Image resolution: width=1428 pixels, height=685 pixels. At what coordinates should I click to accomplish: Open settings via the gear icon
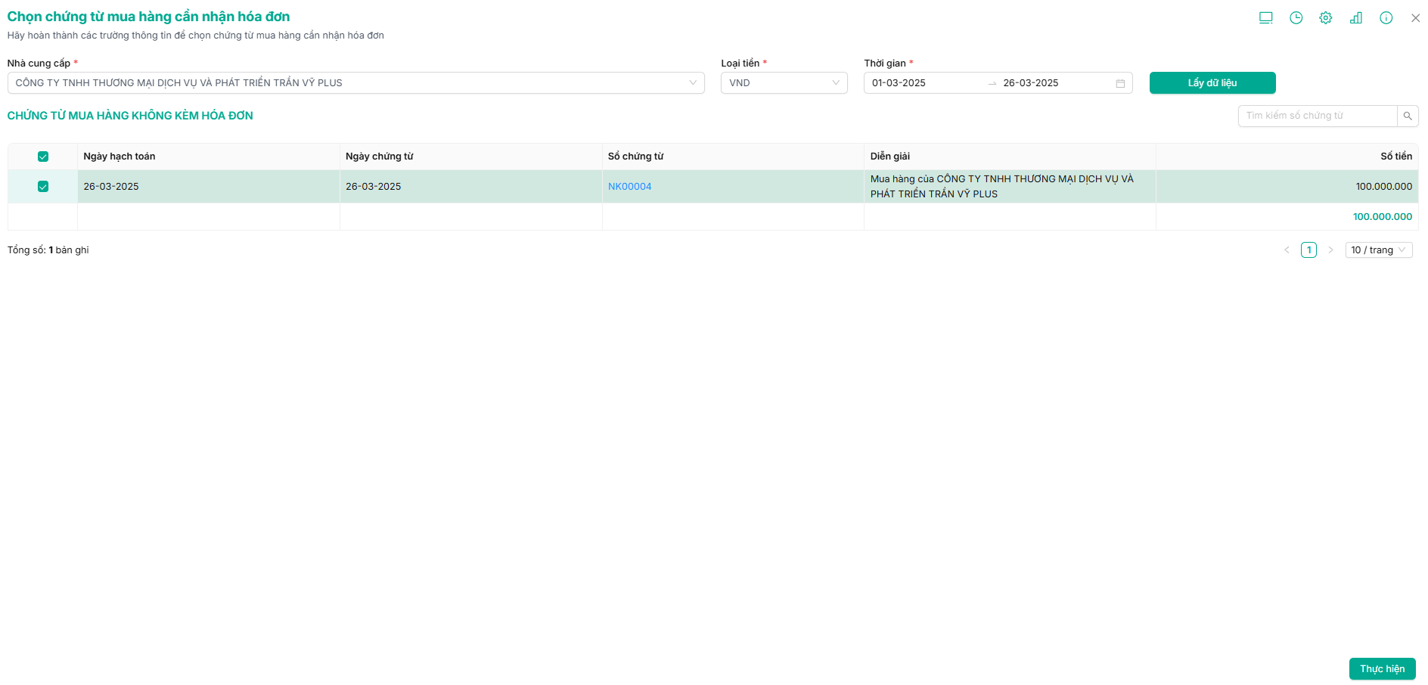click(x=1326, y=18)
